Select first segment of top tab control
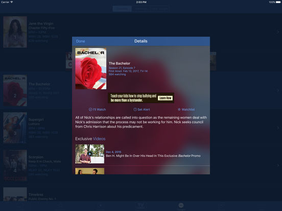The height and width of the screenshot is (211, 282). [x=122, y=9]
